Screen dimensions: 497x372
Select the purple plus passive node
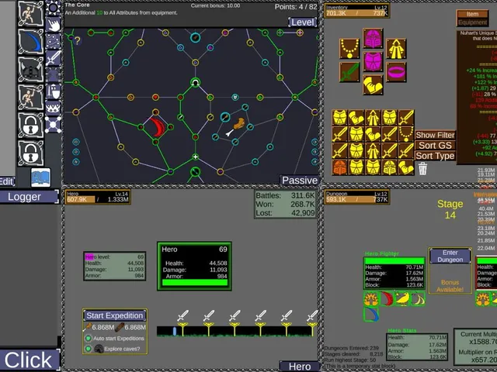coord(300,33)
